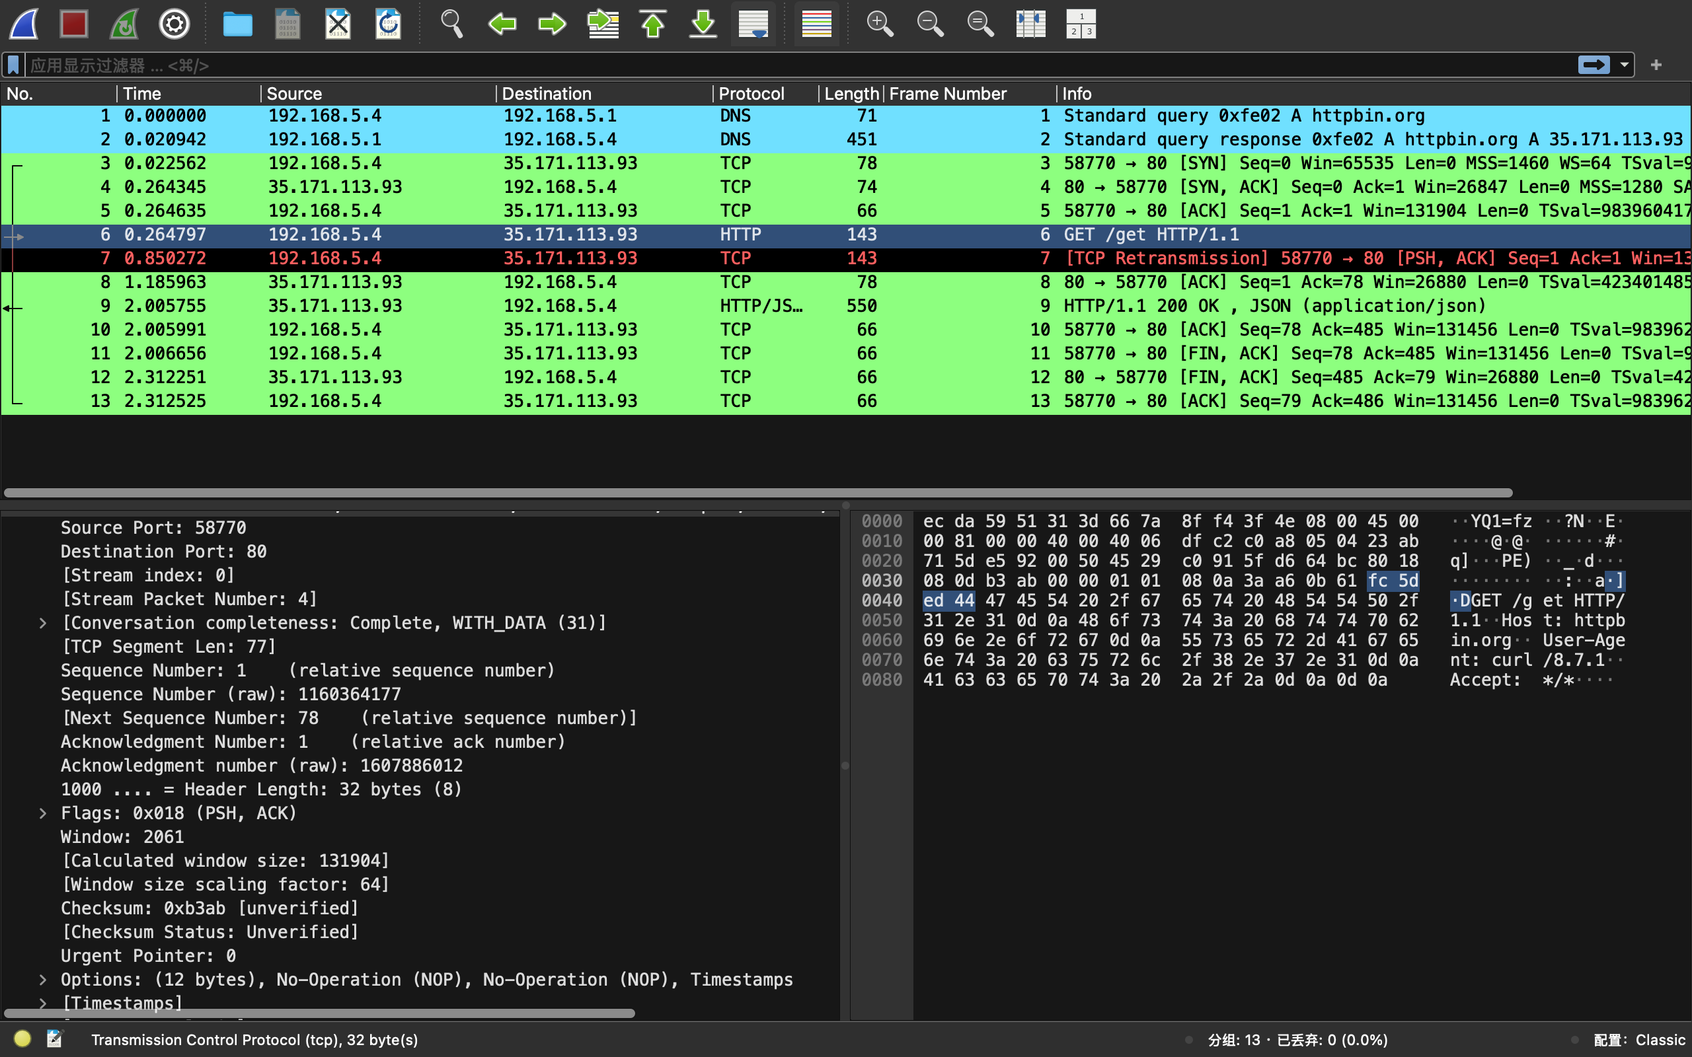Go to specified packet icon
The width and height of the screenshot is (1692, 1057).
coord(603,24)
